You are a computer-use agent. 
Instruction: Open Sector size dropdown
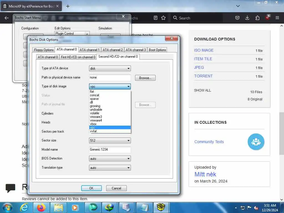[110, 141]
